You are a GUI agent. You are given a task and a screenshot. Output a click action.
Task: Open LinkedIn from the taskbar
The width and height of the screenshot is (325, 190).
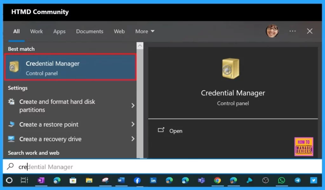[x=153, y=181]
